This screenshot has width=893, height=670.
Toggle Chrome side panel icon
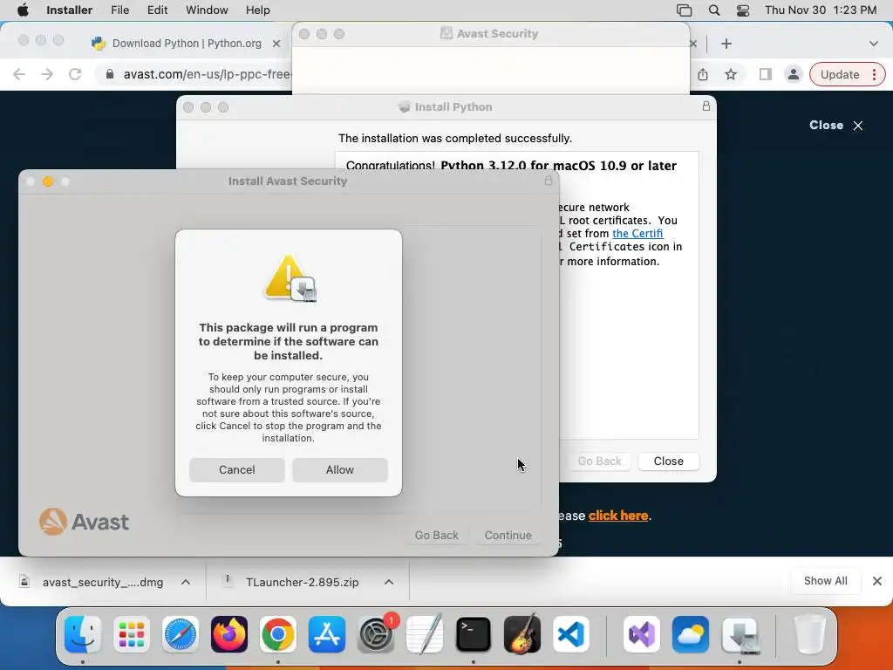(766, 75)
